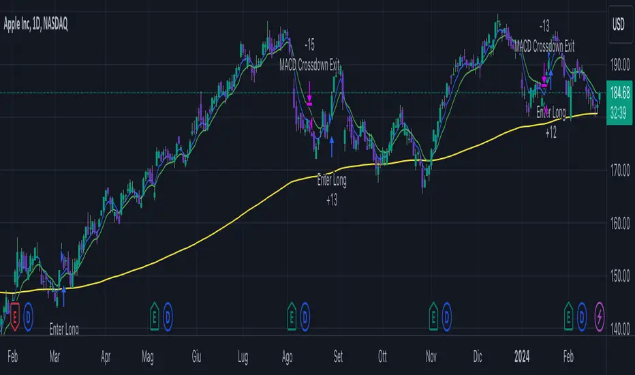Click the earnings E marker at Ago
The height and width of the screenshot is (375, 635).
(x=292, y=316)
